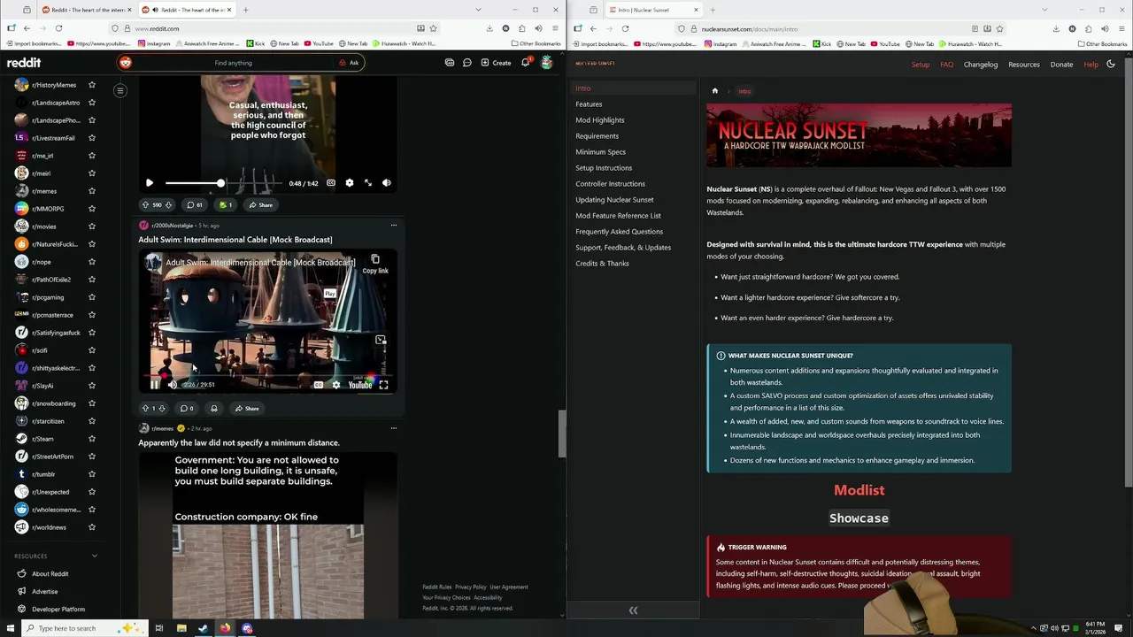The width and height of the screenshot is (1133, 637).
Task: Toggle reader view in Nuclear Sunset address bar
Action: (975, 28)
